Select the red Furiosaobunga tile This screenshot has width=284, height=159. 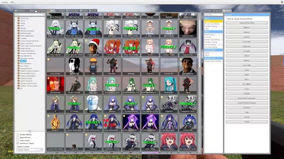pyautogui.click(x=55, y=85)
